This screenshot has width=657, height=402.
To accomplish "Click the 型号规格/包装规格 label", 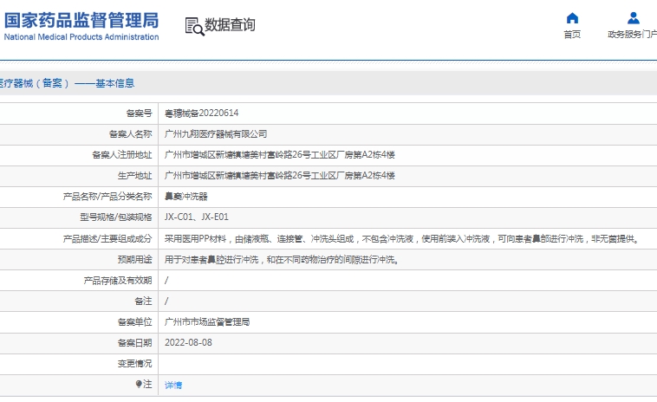I will [x=116, y=217].
